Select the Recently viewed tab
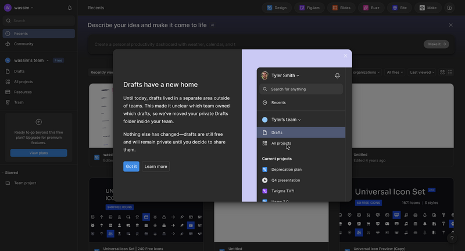The height and width of the screenshot is (251, 465). click(101, 72)
